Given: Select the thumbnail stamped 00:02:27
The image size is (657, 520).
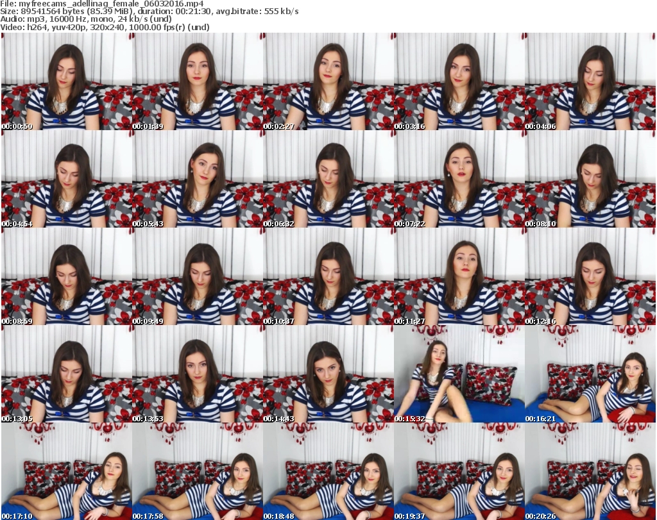Looking at the screenshot, I should [328, 81].
